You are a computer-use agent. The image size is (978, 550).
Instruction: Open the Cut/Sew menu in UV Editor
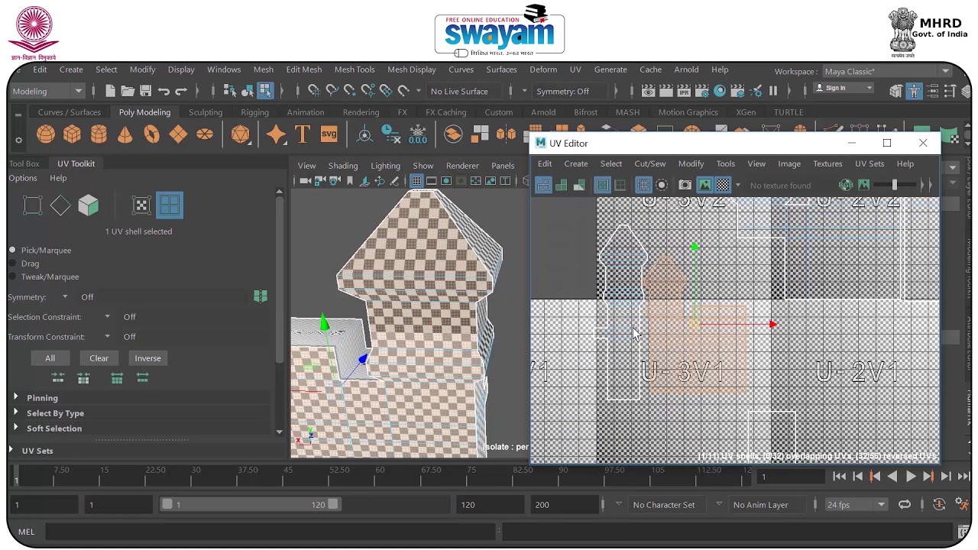[x=649, y=163]
